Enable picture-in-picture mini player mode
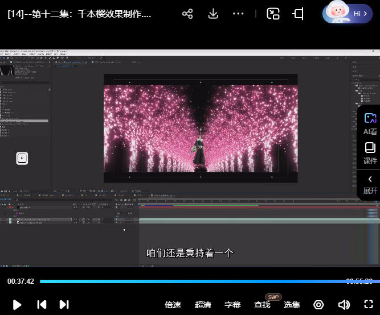Viewport: 380px width, 315px height. pos(273,14)
